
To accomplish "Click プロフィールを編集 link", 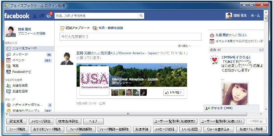I will tap(32, 34).
